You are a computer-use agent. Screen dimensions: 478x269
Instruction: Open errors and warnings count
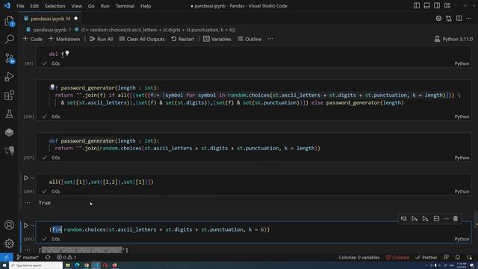pos(66,257)
